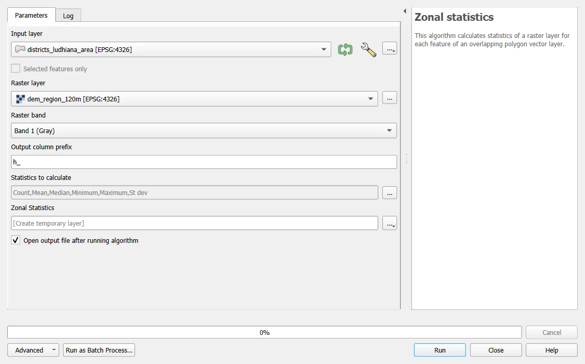Click the Run button

(x=439, y=350)
